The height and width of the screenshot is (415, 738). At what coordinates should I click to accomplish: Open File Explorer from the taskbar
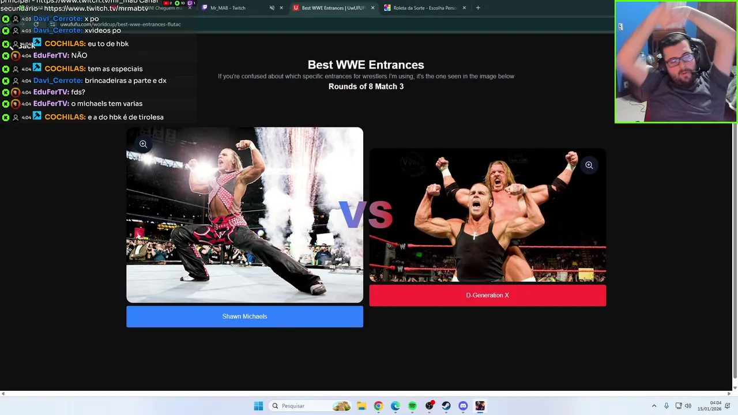tap(361, 406)
